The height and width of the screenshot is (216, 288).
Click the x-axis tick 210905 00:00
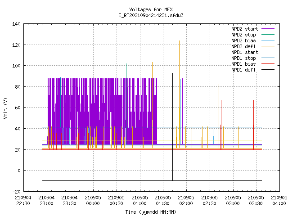[x=93, y=201]
